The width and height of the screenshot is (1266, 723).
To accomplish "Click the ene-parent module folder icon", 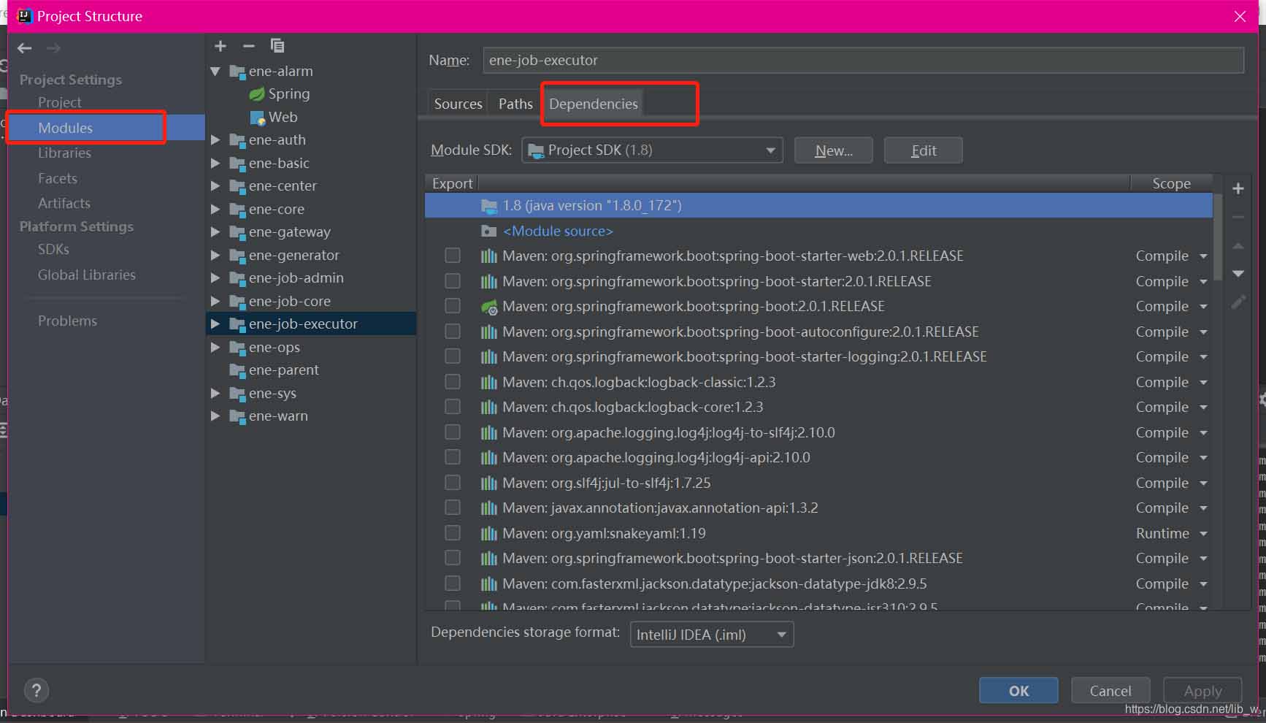I will pos(237,370).
